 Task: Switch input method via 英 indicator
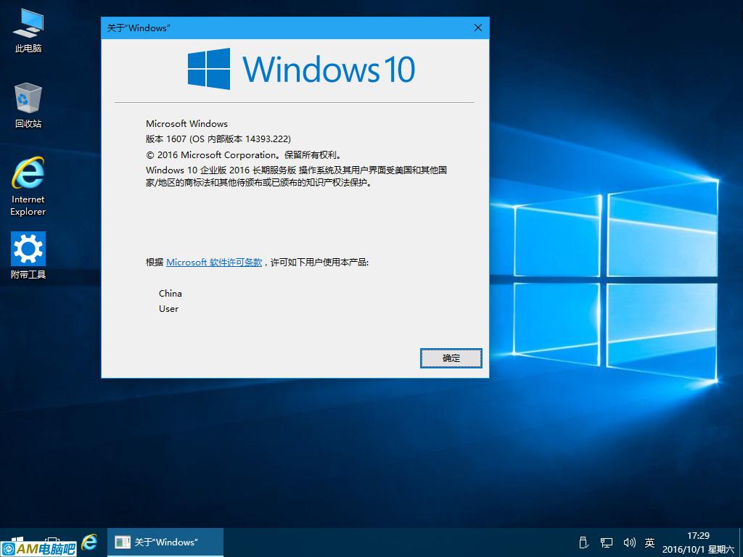(649, 542)
